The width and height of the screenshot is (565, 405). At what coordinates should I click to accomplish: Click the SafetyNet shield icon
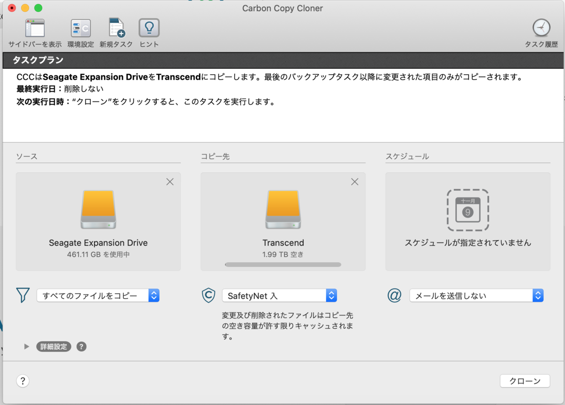pyautogui.click(x=208, y=295)
